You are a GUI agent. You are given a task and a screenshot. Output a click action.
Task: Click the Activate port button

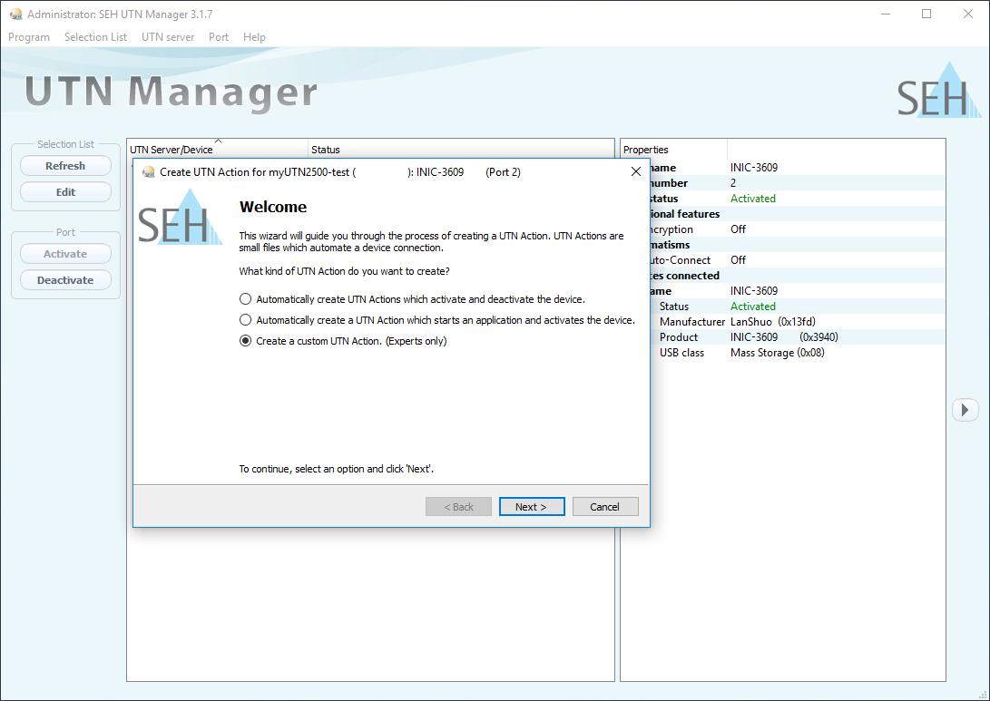click(65, 254)
